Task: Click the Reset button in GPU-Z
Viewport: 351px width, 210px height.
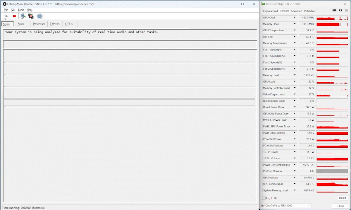Action: point(342,198)
